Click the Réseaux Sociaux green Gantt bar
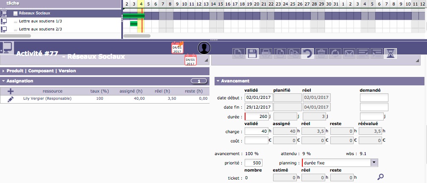 point(133,16)
